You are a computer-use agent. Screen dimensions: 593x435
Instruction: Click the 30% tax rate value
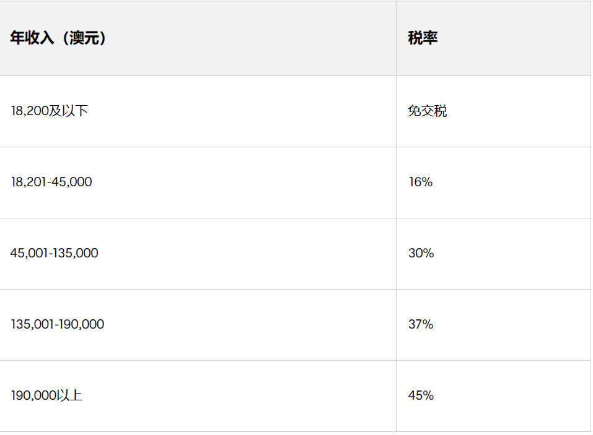[421, 253]
